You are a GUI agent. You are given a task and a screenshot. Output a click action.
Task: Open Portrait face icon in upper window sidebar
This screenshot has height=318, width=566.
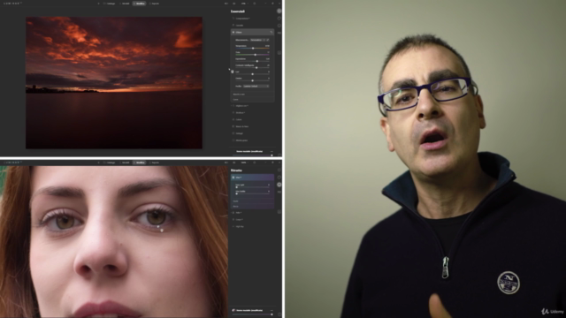279,26
